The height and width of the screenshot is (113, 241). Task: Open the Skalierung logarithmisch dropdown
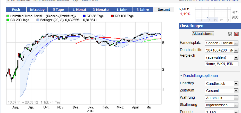point(221,105)
